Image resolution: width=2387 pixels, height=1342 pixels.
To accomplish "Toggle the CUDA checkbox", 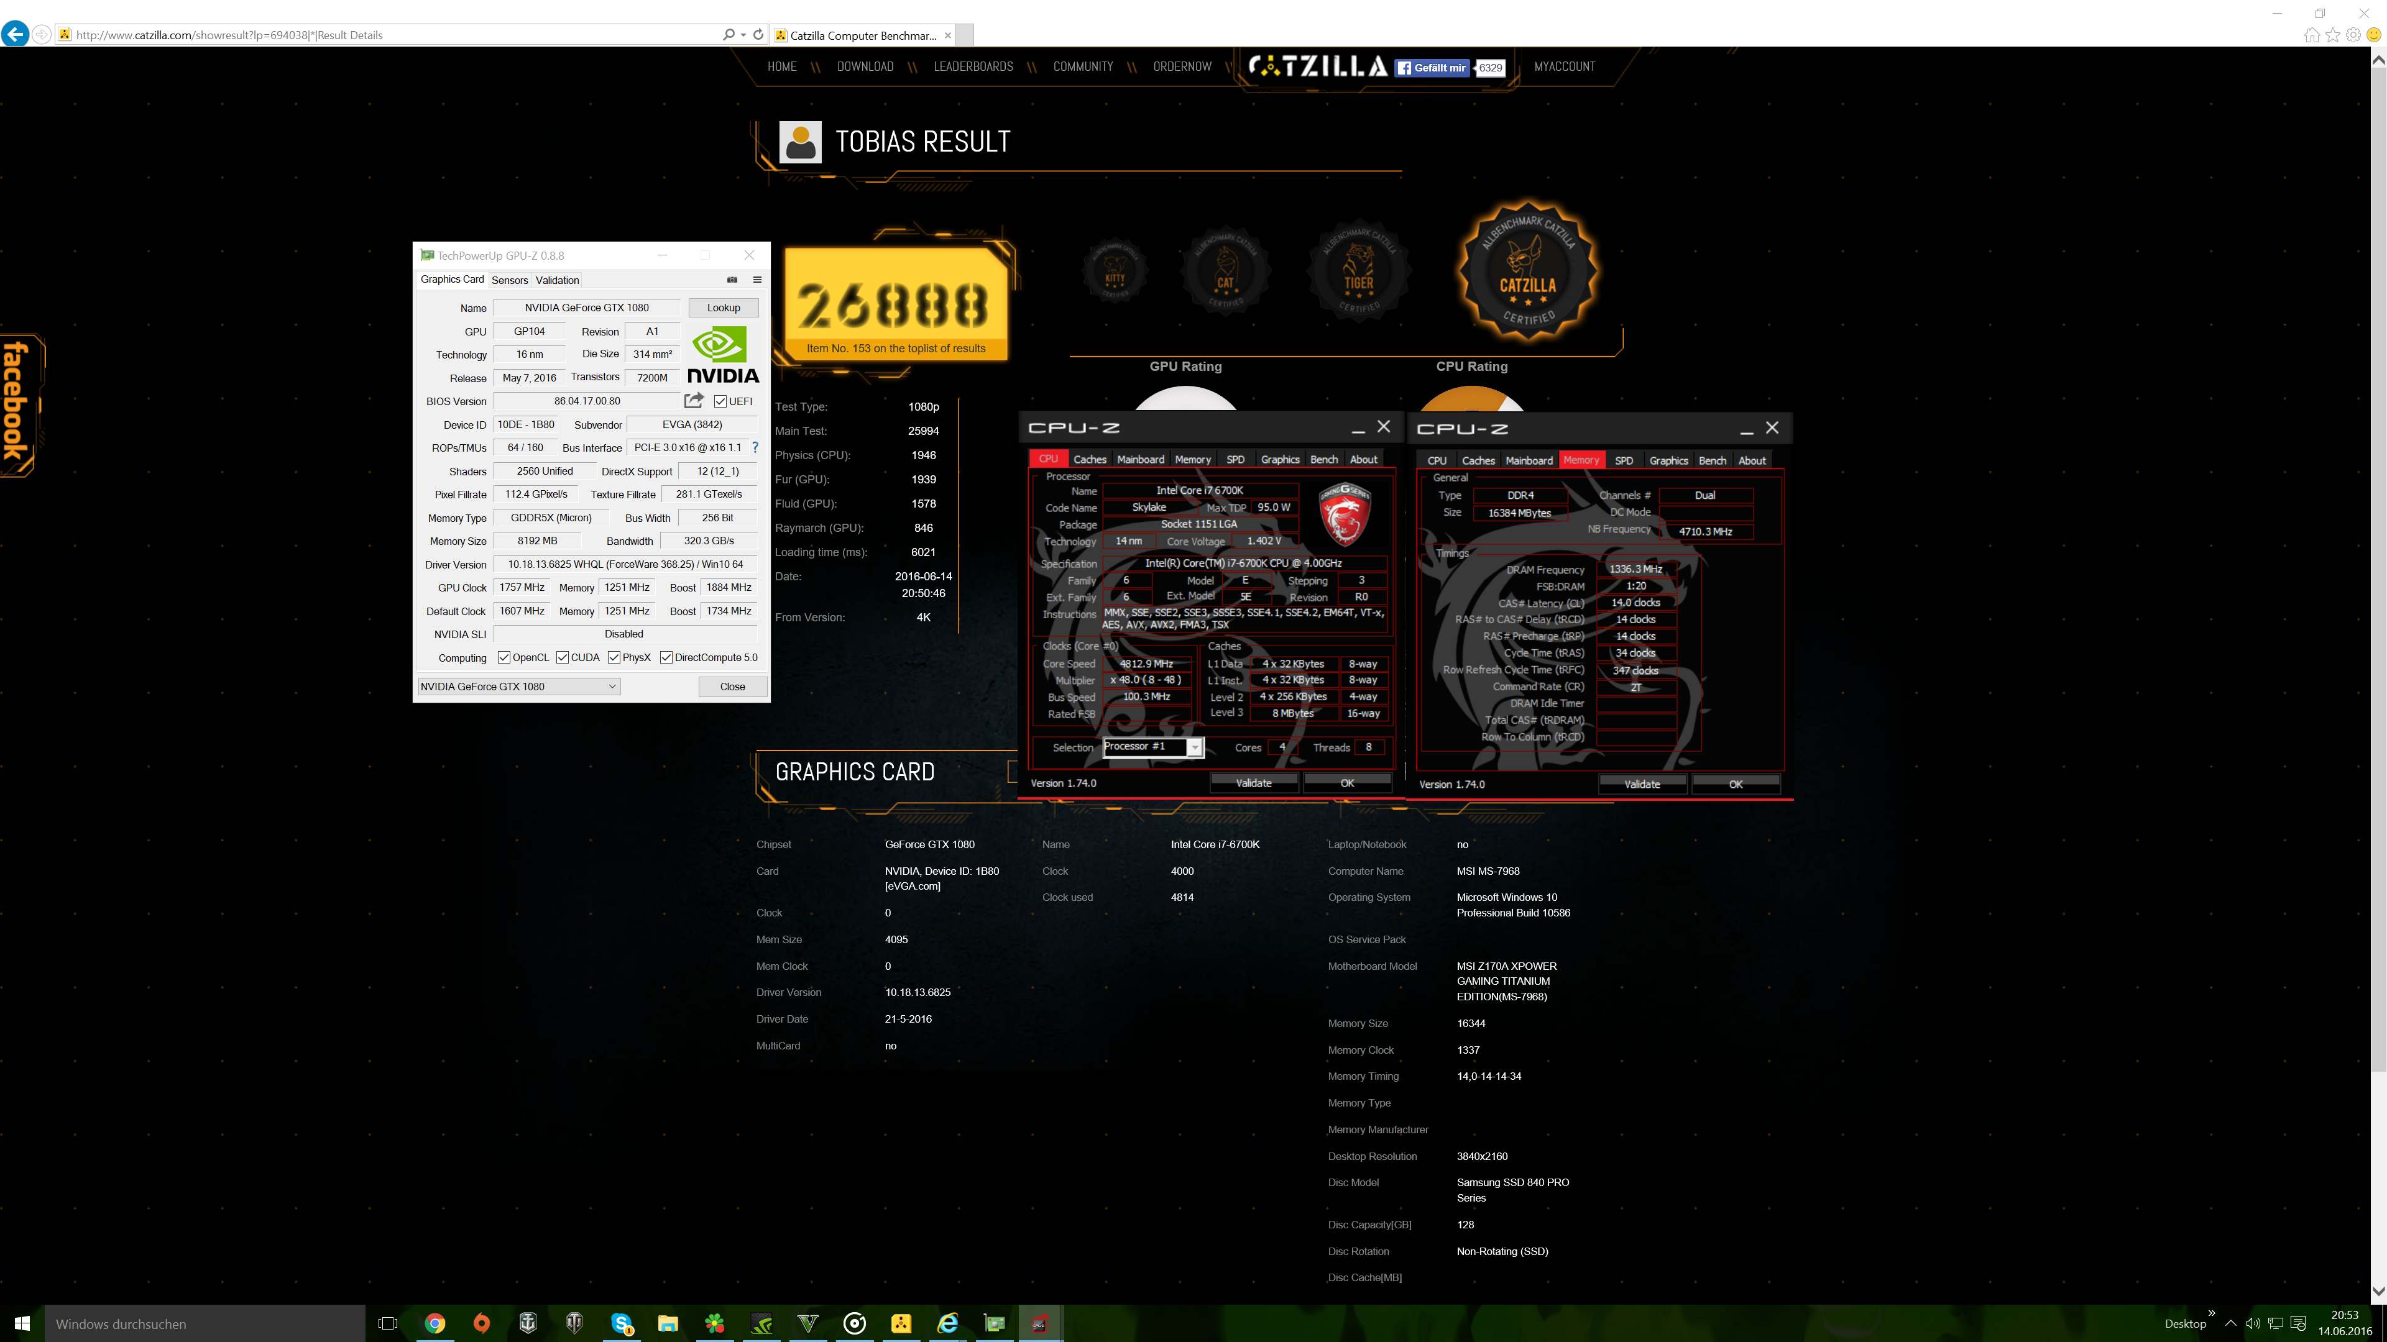I will pyautogui.click(x=563, y=657).
